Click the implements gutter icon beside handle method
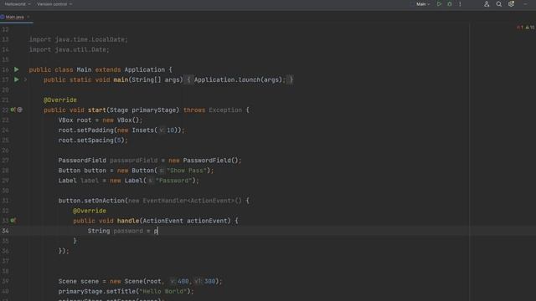The height and width of the screenshot is (301, 536). tap(13, 221)
